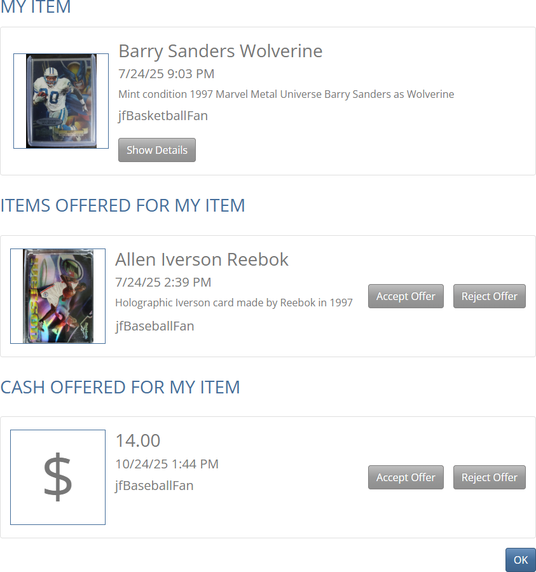The image size is (536, 572).
Task: Click the Items Offered For My Item heading
Action: (x=123, y=205)
